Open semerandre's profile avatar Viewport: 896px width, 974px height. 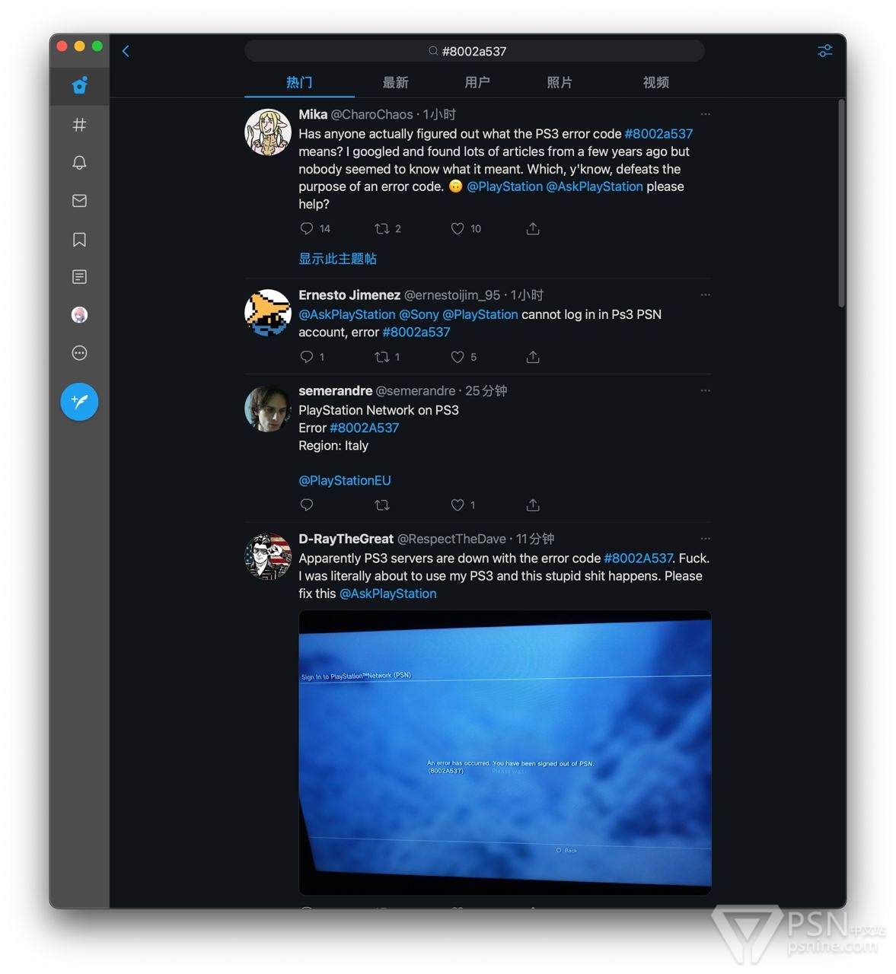(267, 409)
